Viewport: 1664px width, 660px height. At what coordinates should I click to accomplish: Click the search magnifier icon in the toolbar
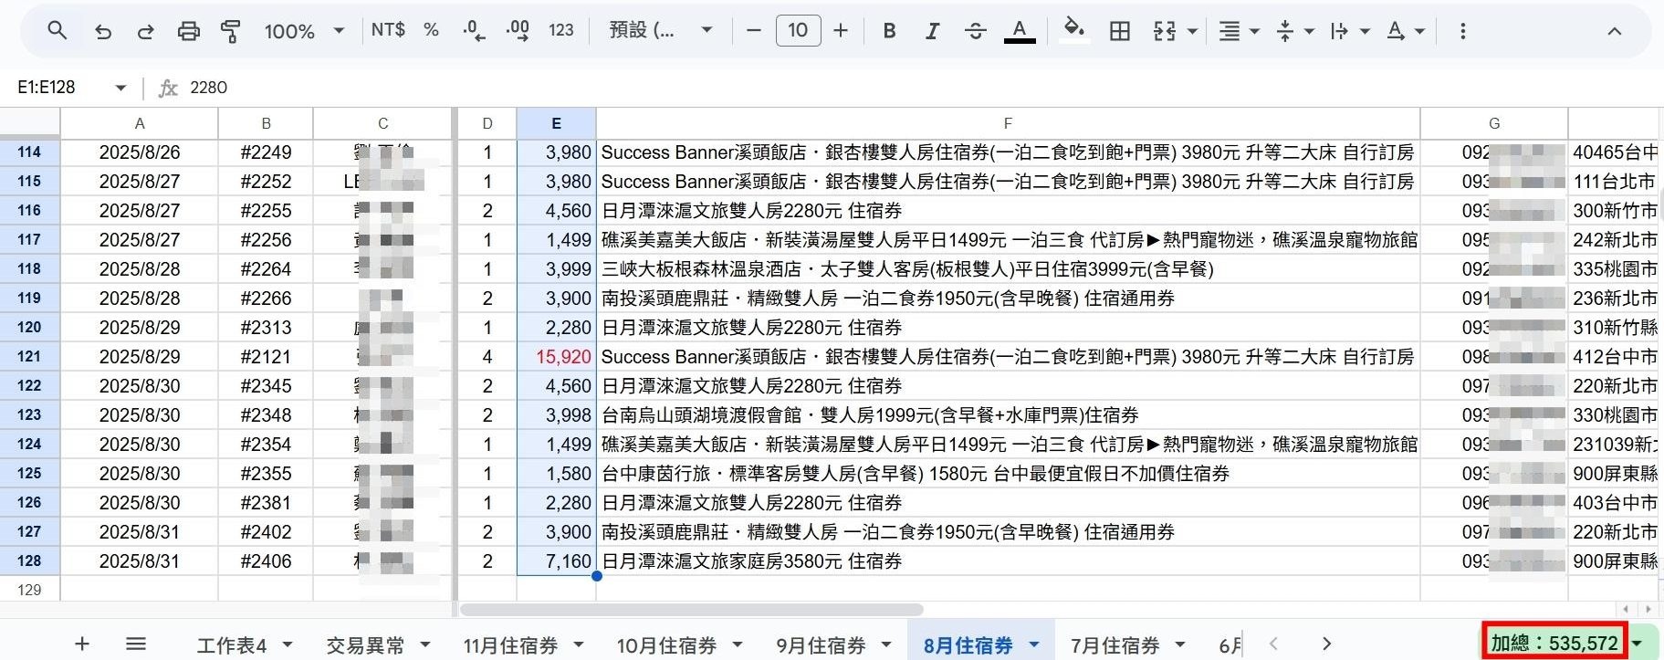[57, 31]
